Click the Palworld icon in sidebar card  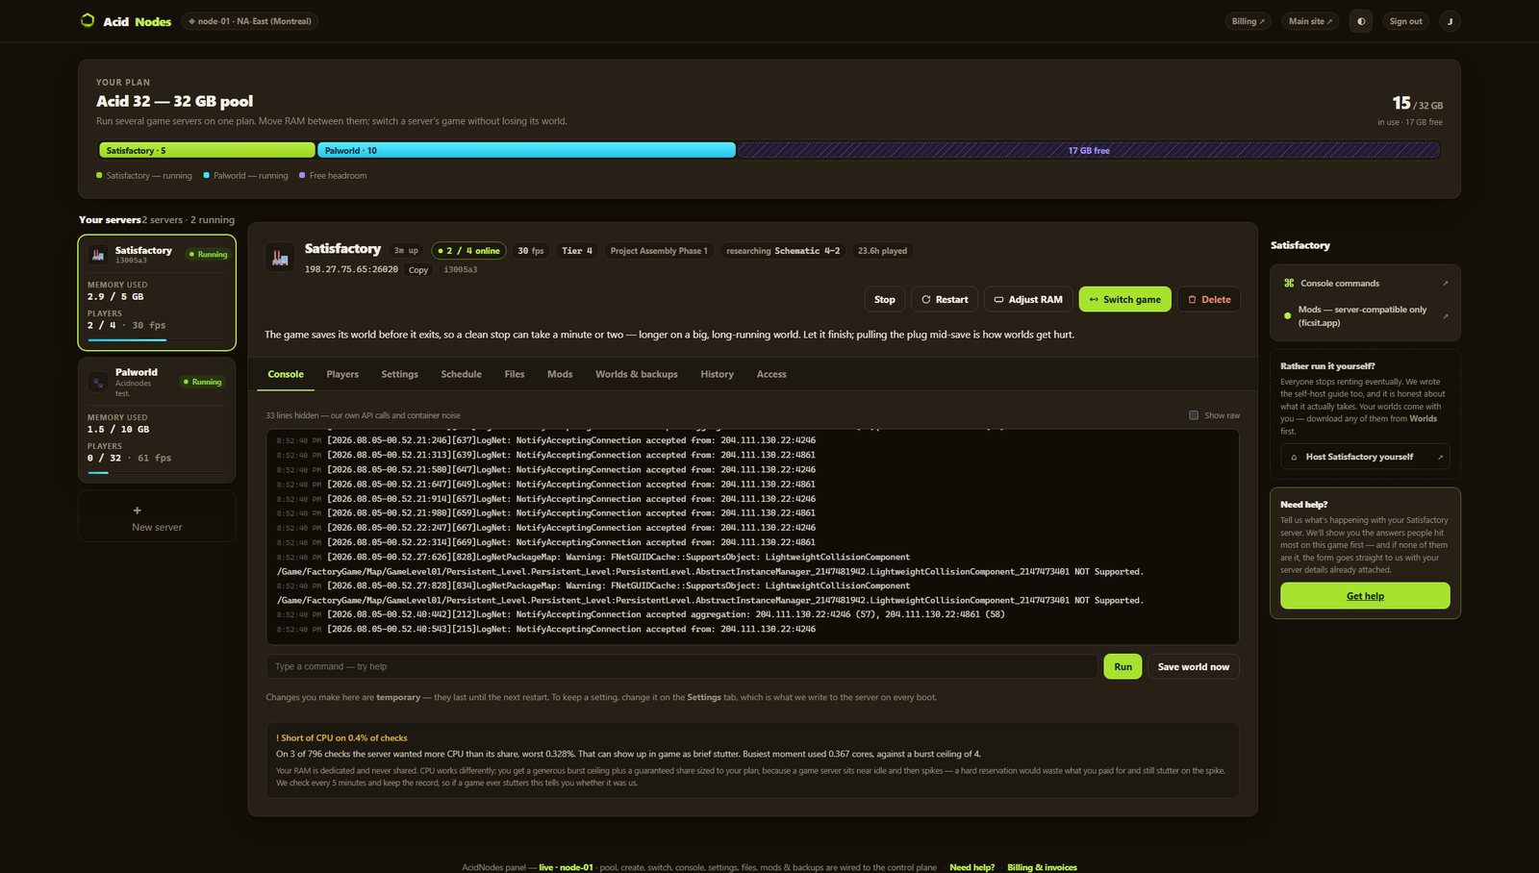point(97,383)
